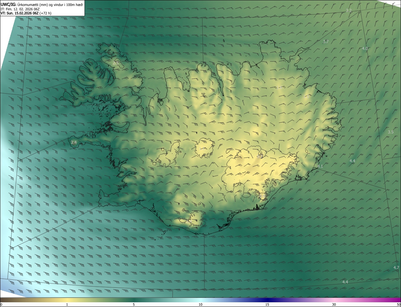The image size is (401, 307).
Task: Click the "4.7" value label on map
Action: pyautogui.click(x=396, y=267)
